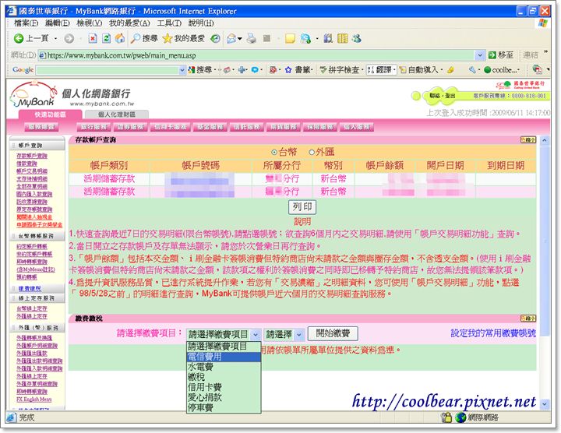Select the 台幣 radio button
Viewport: 561px width, 433px height.
click(x=274, y=152)
